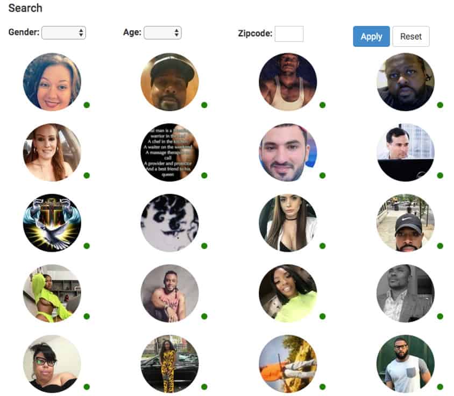Open the black and white abstract profile picture
454x396 pixels.
click(169, 223)
